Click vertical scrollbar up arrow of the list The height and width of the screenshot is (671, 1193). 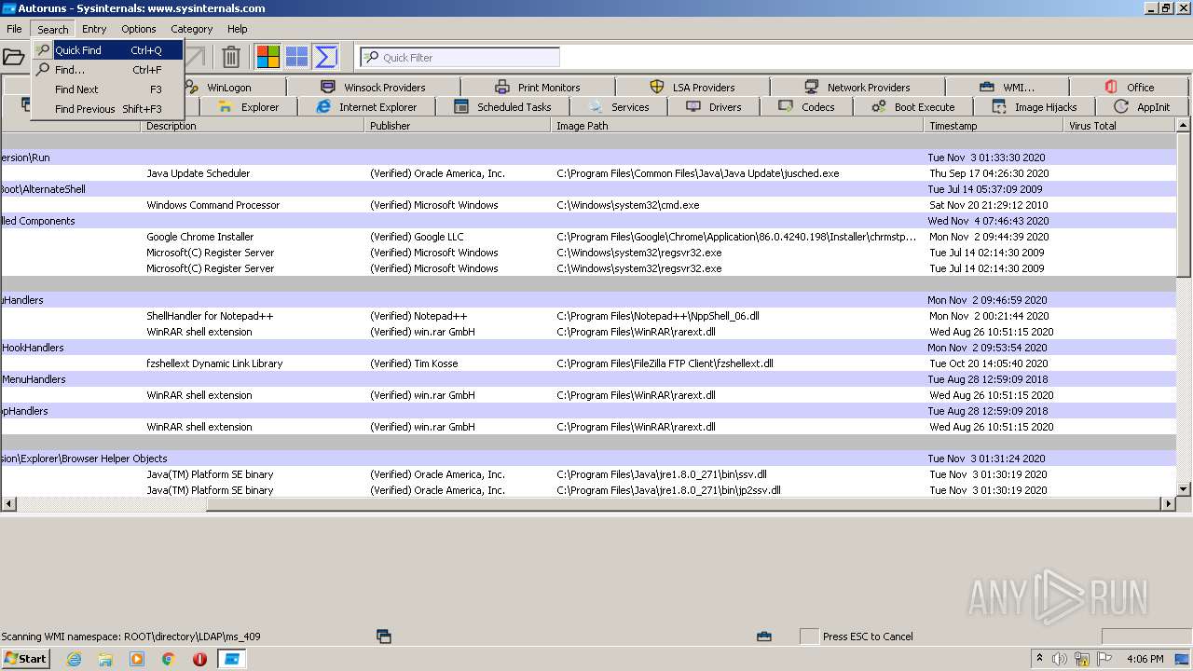[x=1184, y=126]
